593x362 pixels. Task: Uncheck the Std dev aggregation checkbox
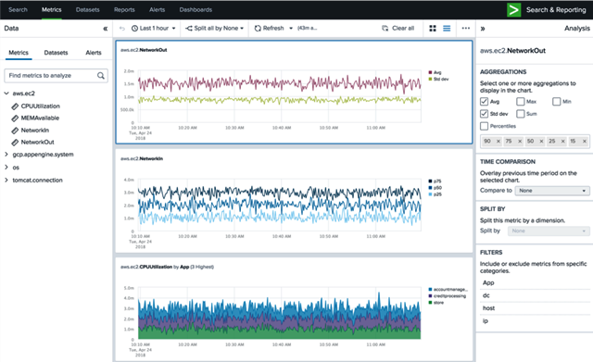pos(484,113)
